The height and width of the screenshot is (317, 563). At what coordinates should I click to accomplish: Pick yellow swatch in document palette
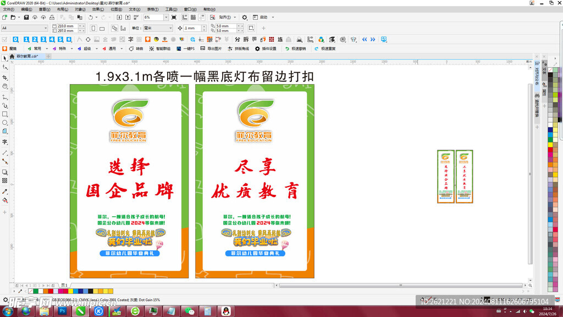[71, 291]
